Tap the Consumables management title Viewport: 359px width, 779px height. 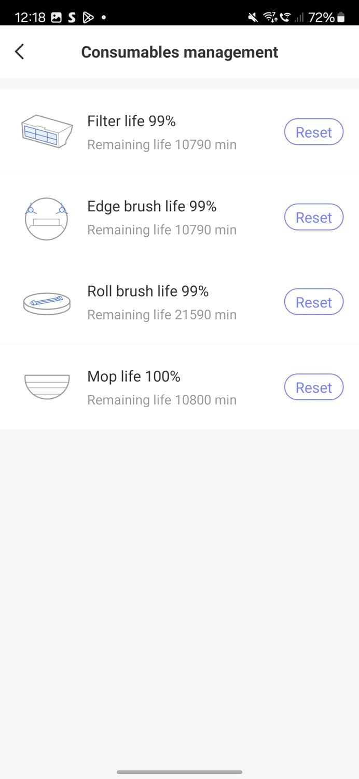click(179, 52)
